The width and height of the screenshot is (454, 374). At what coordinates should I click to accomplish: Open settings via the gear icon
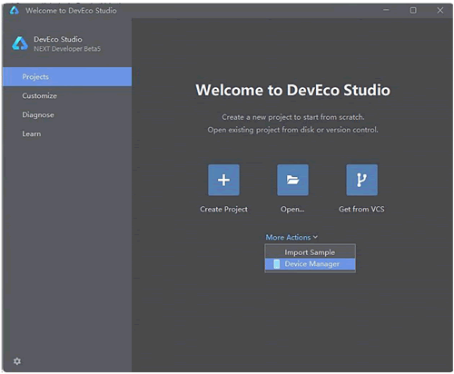pos(17,361)
